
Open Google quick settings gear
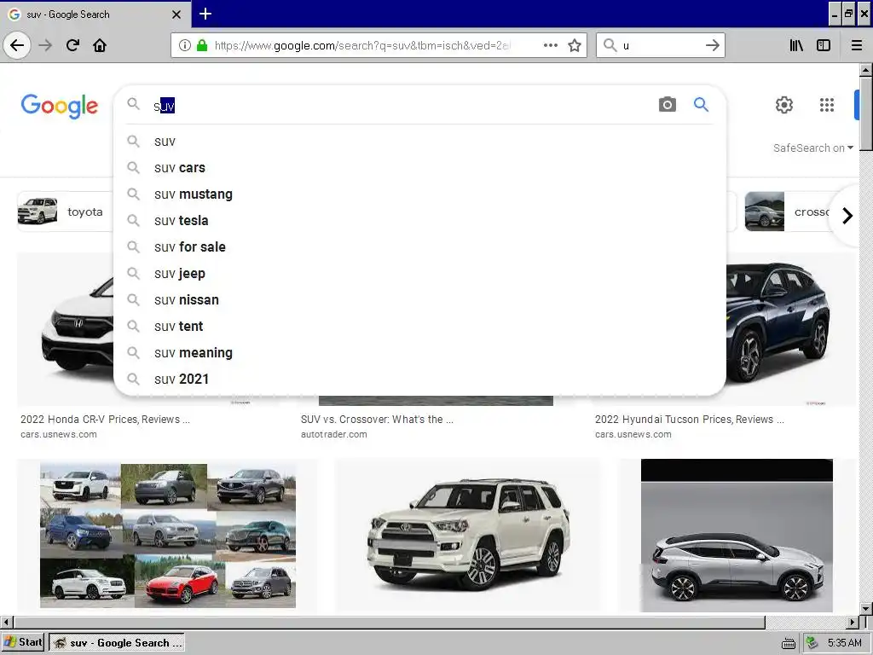(784, 105)
